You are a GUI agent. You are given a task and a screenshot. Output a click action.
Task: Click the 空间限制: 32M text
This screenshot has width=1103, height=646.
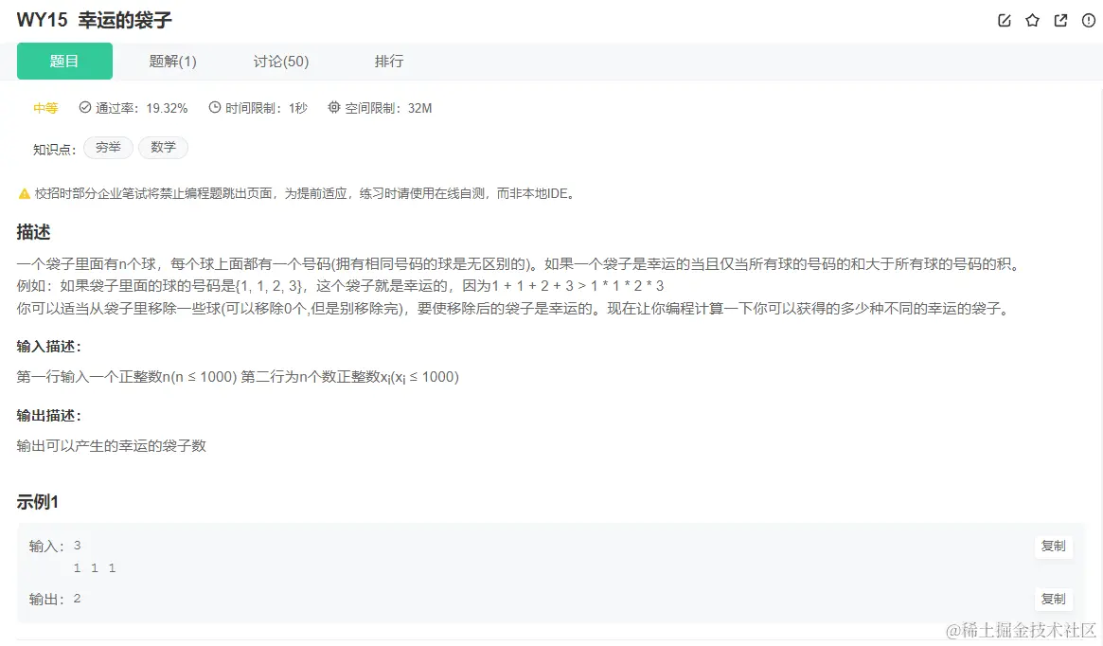388,108
